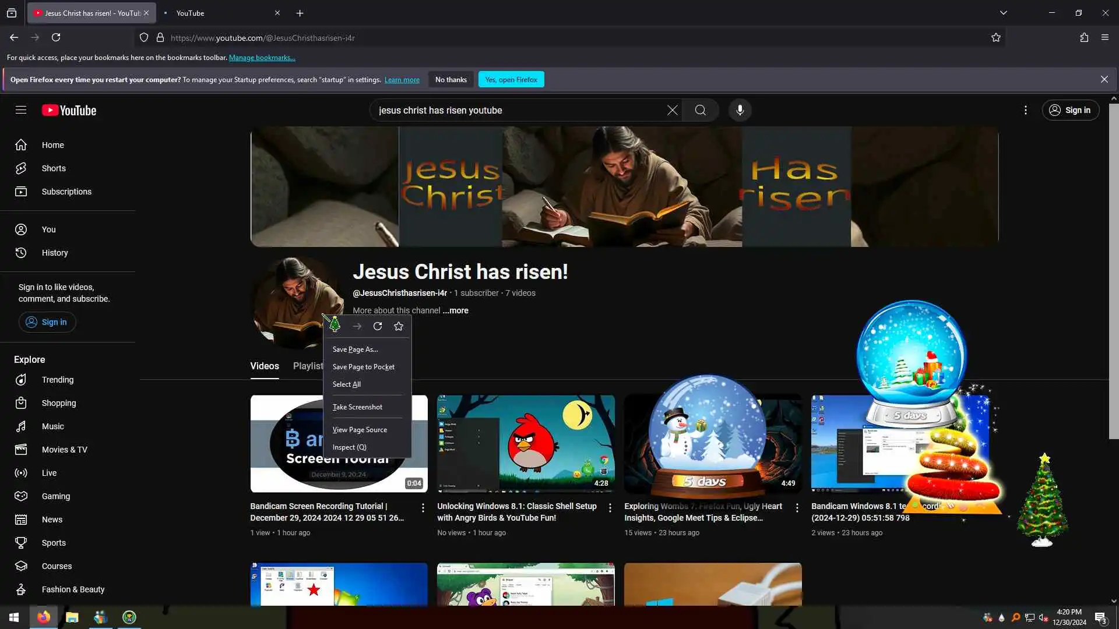Open options menu for Bandicam Screen Recording video
The height and width of the screenshot is (629, 1119).
coord(423,508)
